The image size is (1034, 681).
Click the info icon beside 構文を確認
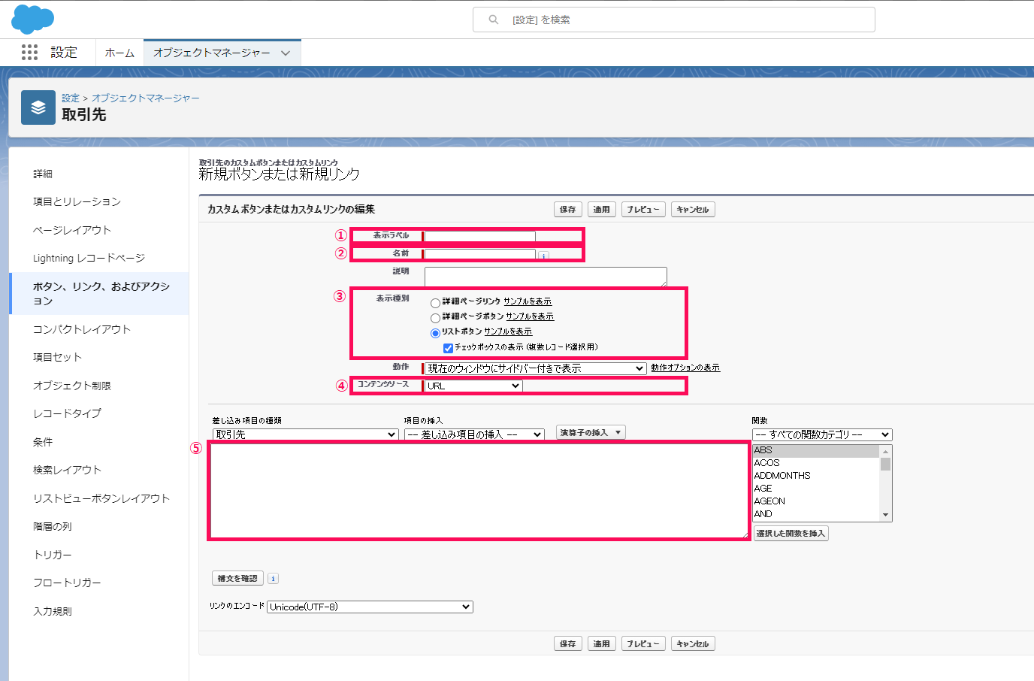pyautogui.click(x=273, y=578)
